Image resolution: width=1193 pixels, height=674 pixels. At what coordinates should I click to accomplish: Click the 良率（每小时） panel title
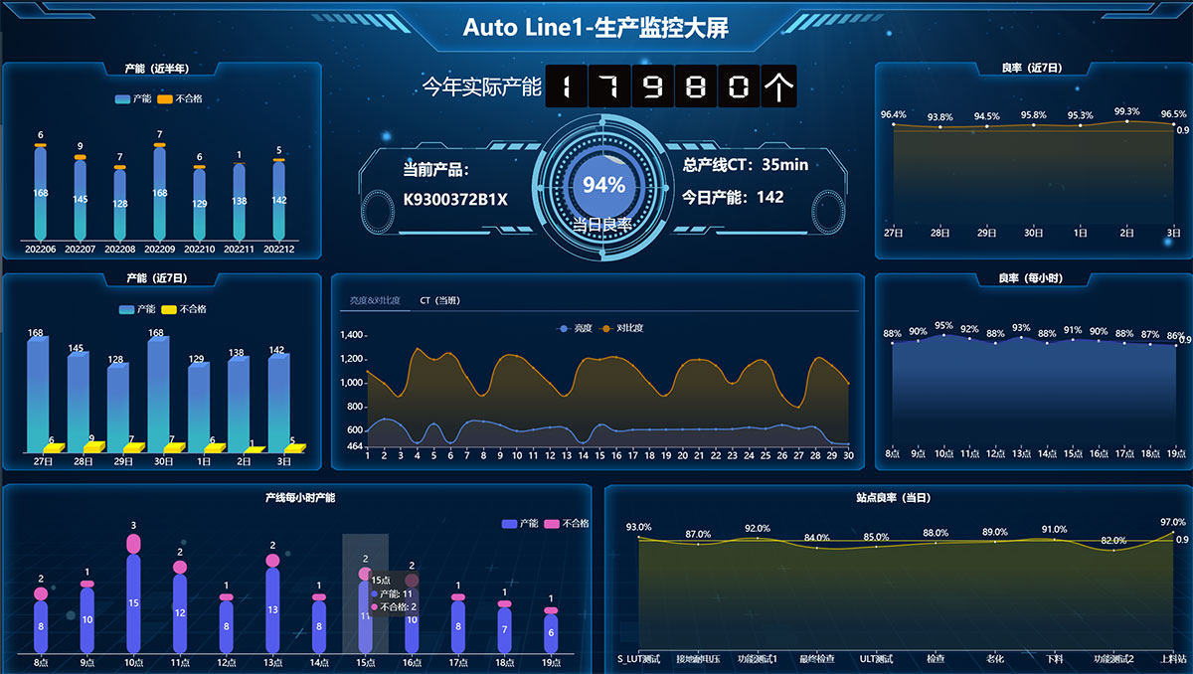coord(1030,278)
